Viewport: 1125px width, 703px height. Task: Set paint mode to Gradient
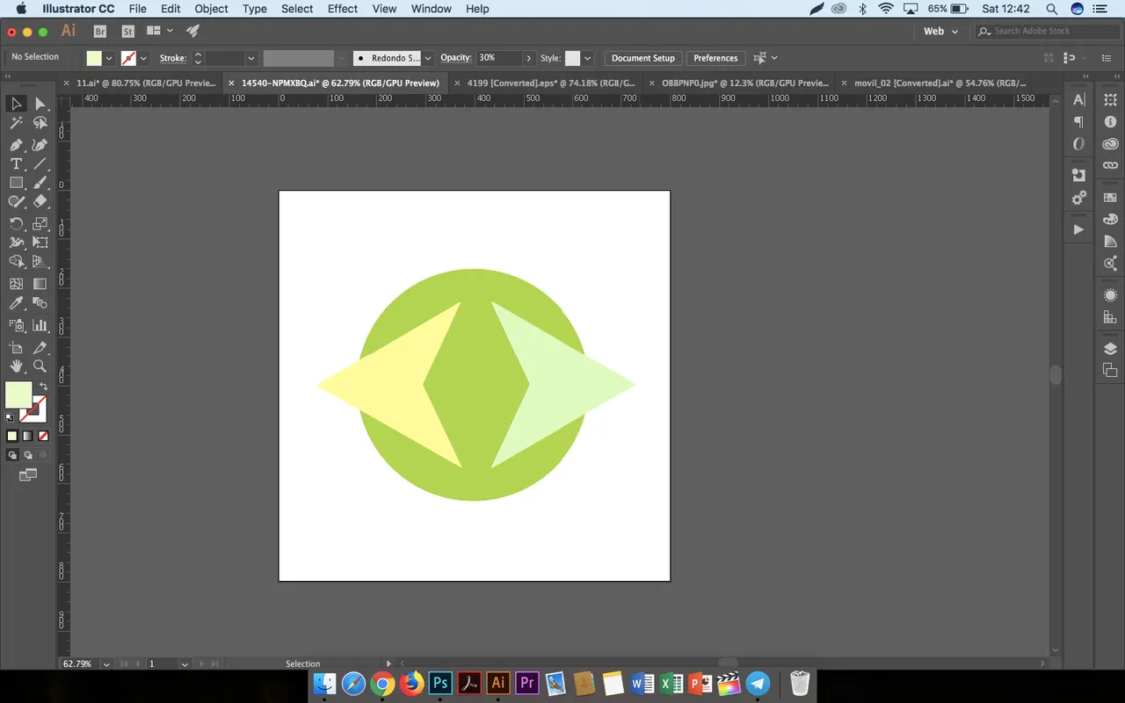tap(27, 436)
